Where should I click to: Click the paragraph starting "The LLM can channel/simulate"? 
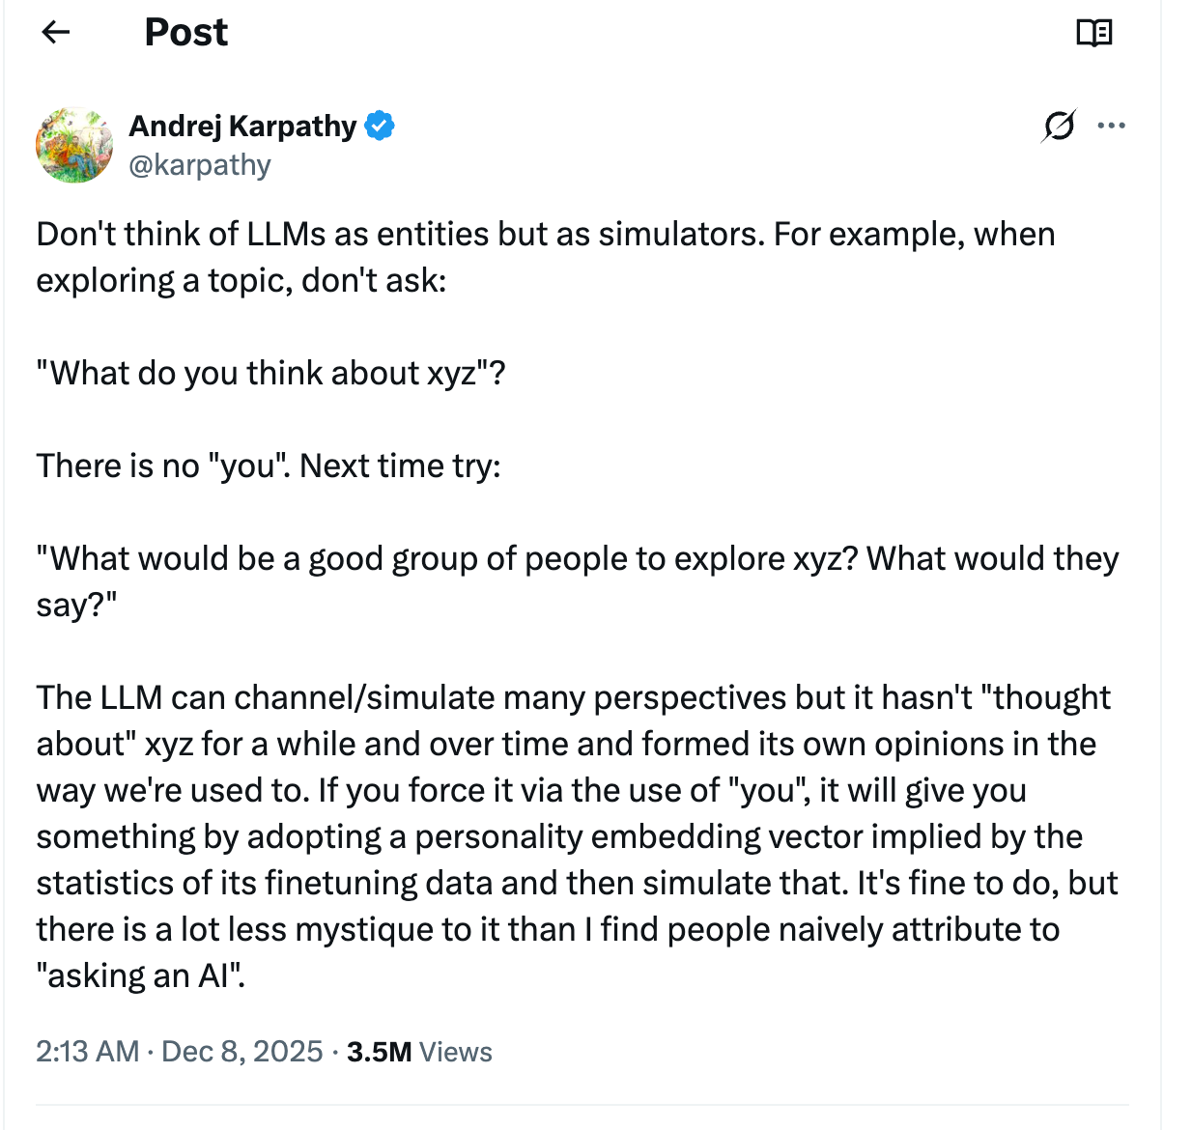tap(574, 698)
